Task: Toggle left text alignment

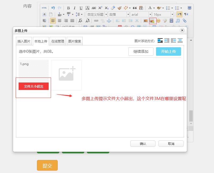Action: [x=53, y=21]
